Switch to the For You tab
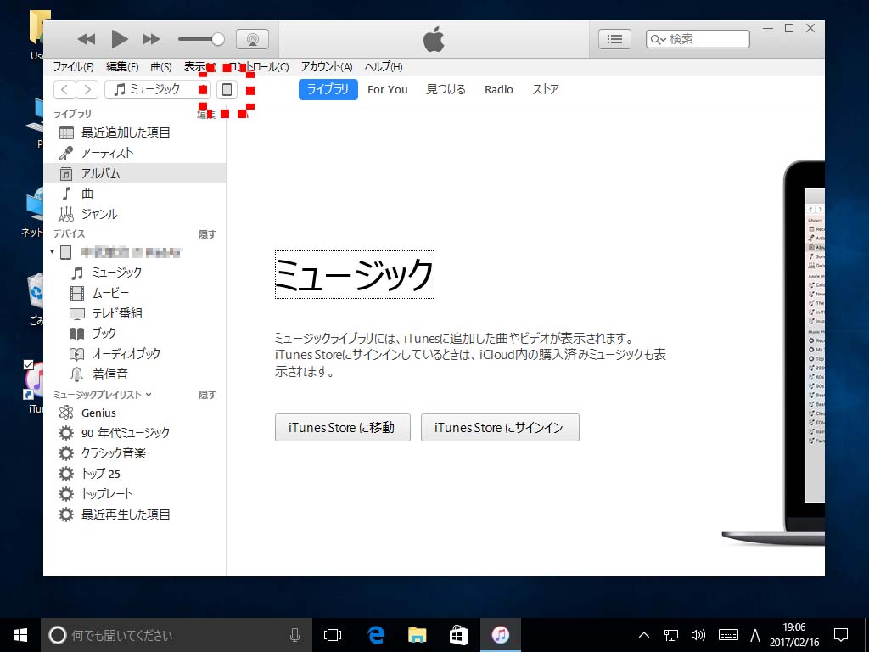The width and height of the screenshot is (869, 652). pyautogui.click(x=387, y=89)
